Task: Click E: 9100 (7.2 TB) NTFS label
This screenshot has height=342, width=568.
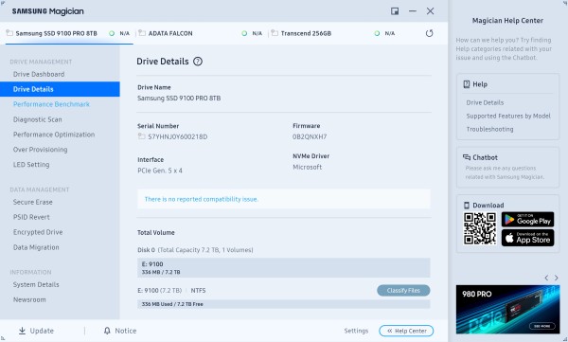Action: click(171, 291)
